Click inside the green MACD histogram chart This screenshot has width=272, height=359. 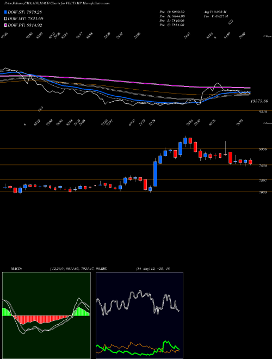tap(46, 315)
